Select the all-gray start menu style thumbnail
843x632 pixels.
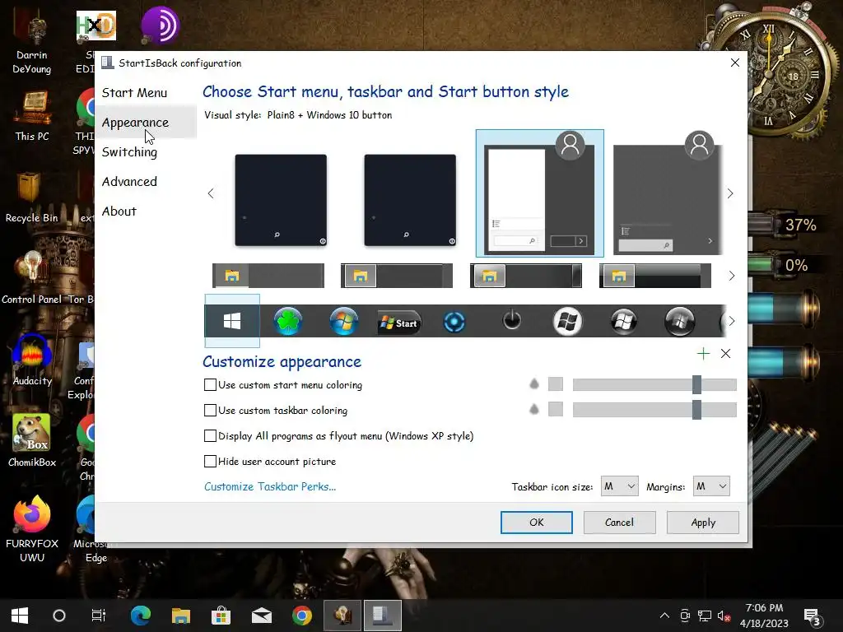coord(667,193)
